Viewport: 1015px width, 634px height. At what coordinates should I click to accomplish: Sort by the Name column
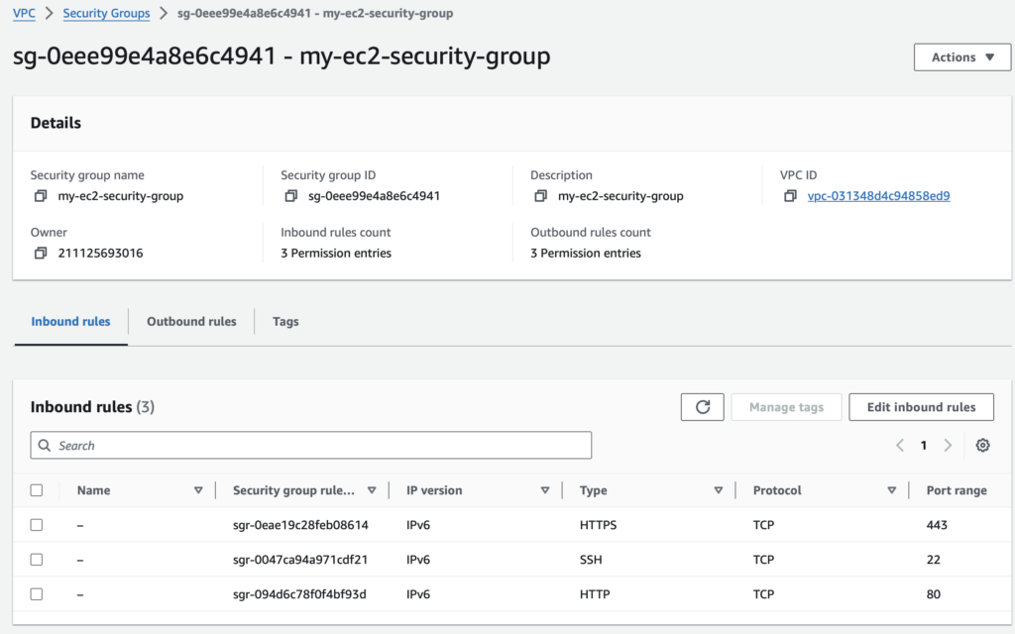coord(198,490)
